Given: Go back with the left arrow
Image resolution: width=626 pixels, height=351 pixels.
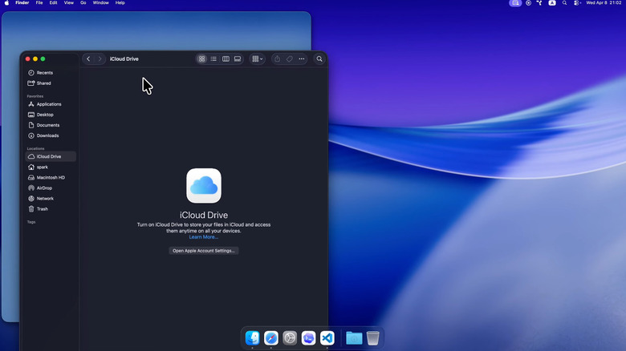Looking at the screenshot, I should click(88, 59).
